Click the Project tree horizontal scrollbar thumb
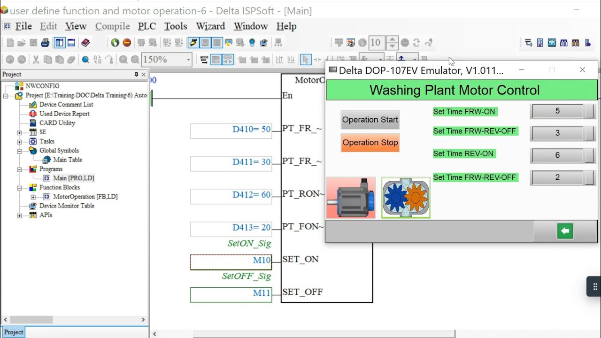The width and height of the screenshot is (601, 338). [x=31, y=320]
